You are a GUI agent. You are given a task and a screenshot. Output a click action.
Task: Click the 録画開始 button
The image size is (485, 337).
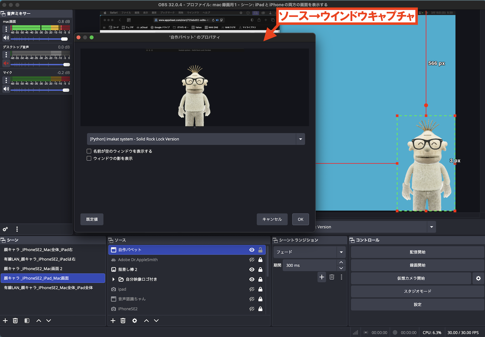(x=417, y=265)
